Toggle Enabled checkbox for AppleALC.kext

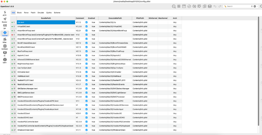click(86, 55)
